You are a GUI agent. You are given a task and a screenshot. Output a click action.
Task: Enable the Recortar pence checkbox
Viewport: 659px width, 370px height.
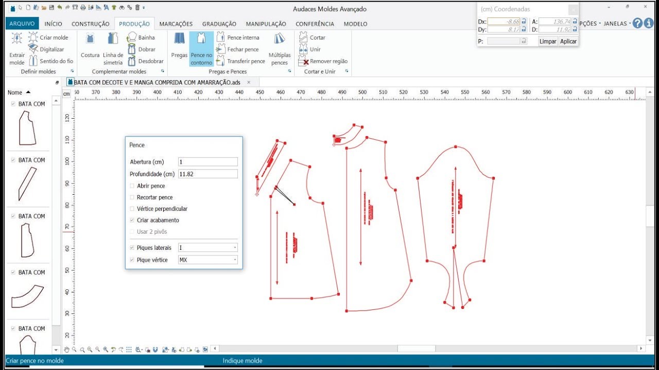132,197
